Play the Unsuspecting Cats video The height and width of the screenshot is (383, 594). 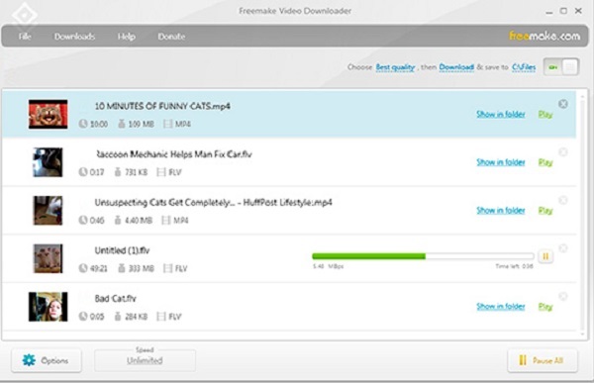coord(545,210)
